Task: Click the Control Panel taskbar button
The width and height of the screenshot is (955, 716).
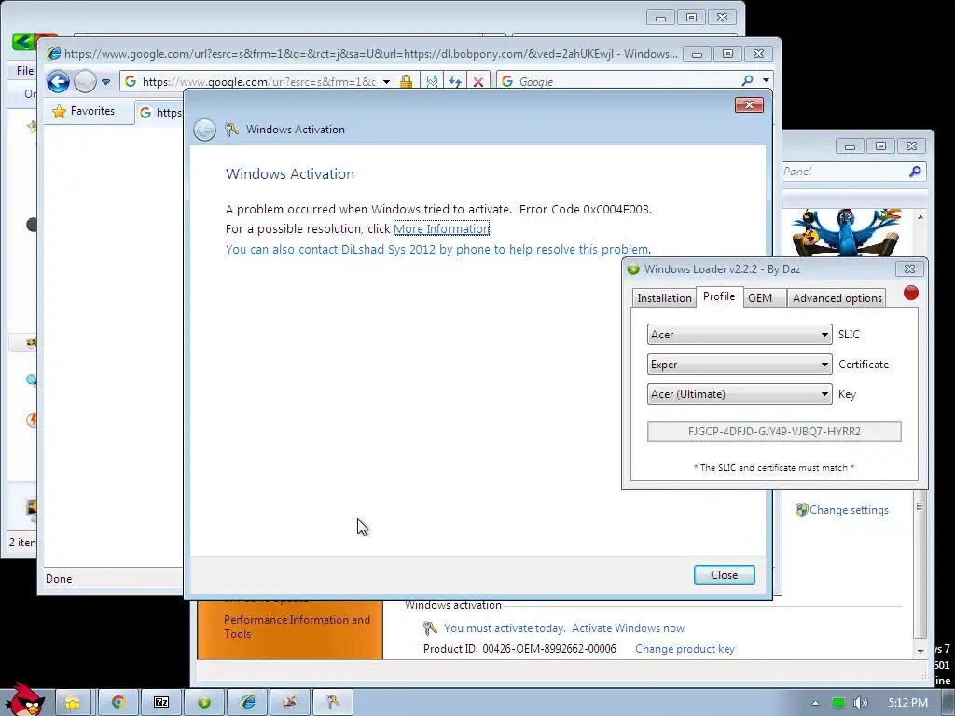Action: pos(290,703)
